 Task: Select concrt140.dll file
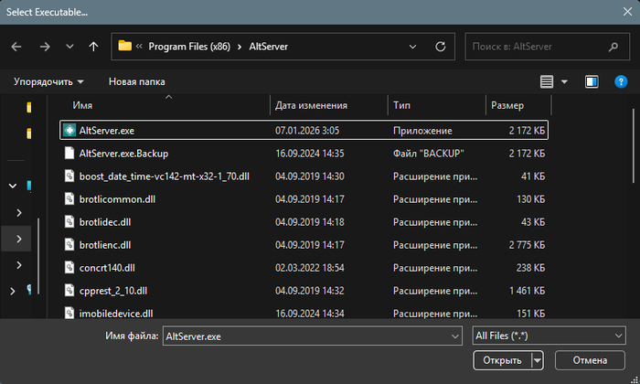(x=304, y=268)
